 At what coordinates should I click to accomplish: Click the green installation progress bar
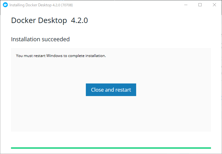[x=111, y=148]
